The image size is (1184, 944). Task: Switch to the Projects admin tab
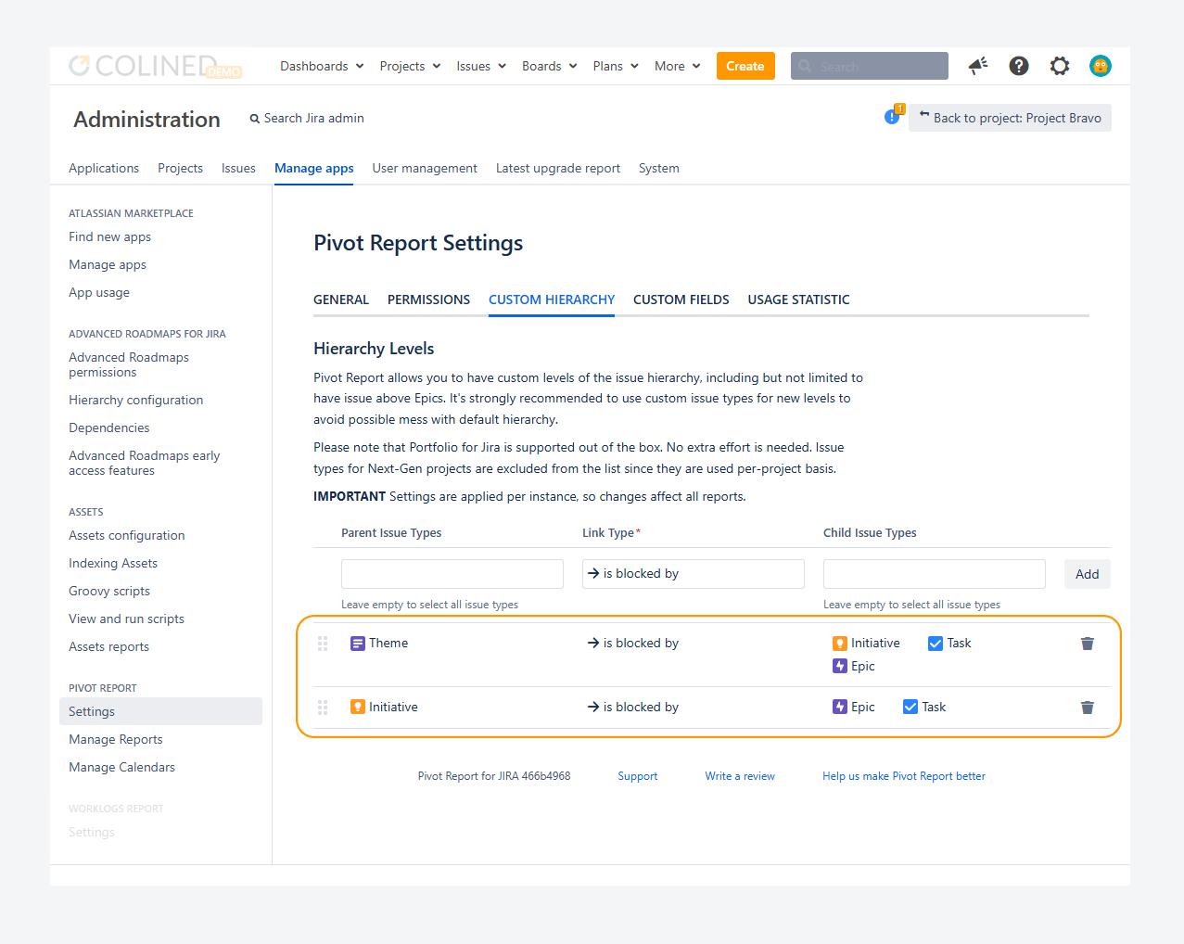180,168
